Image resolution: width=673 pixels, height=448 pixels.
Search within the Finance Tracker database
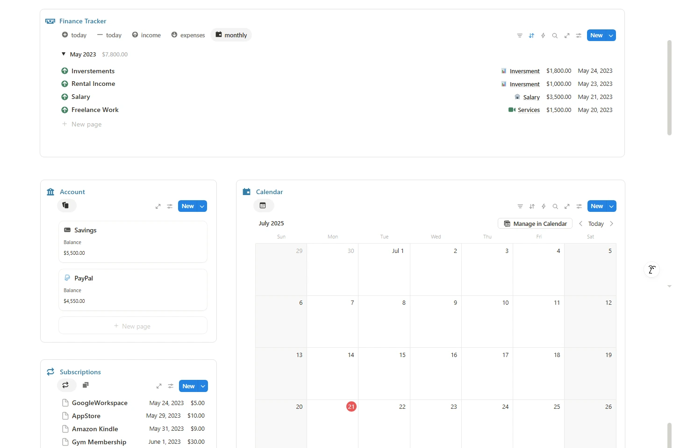tap(555, 35)
